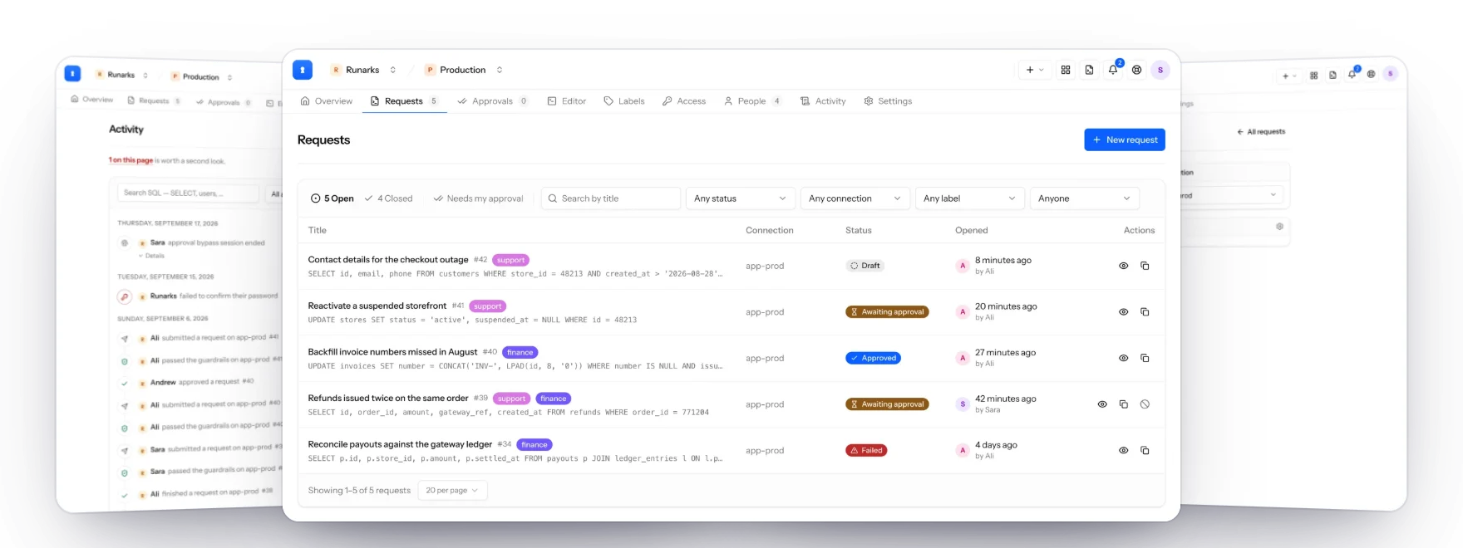The width and height of the screenshot is (1463, 548).
Task: Open the Contact details checkout outage request
Action: [388, 260]
